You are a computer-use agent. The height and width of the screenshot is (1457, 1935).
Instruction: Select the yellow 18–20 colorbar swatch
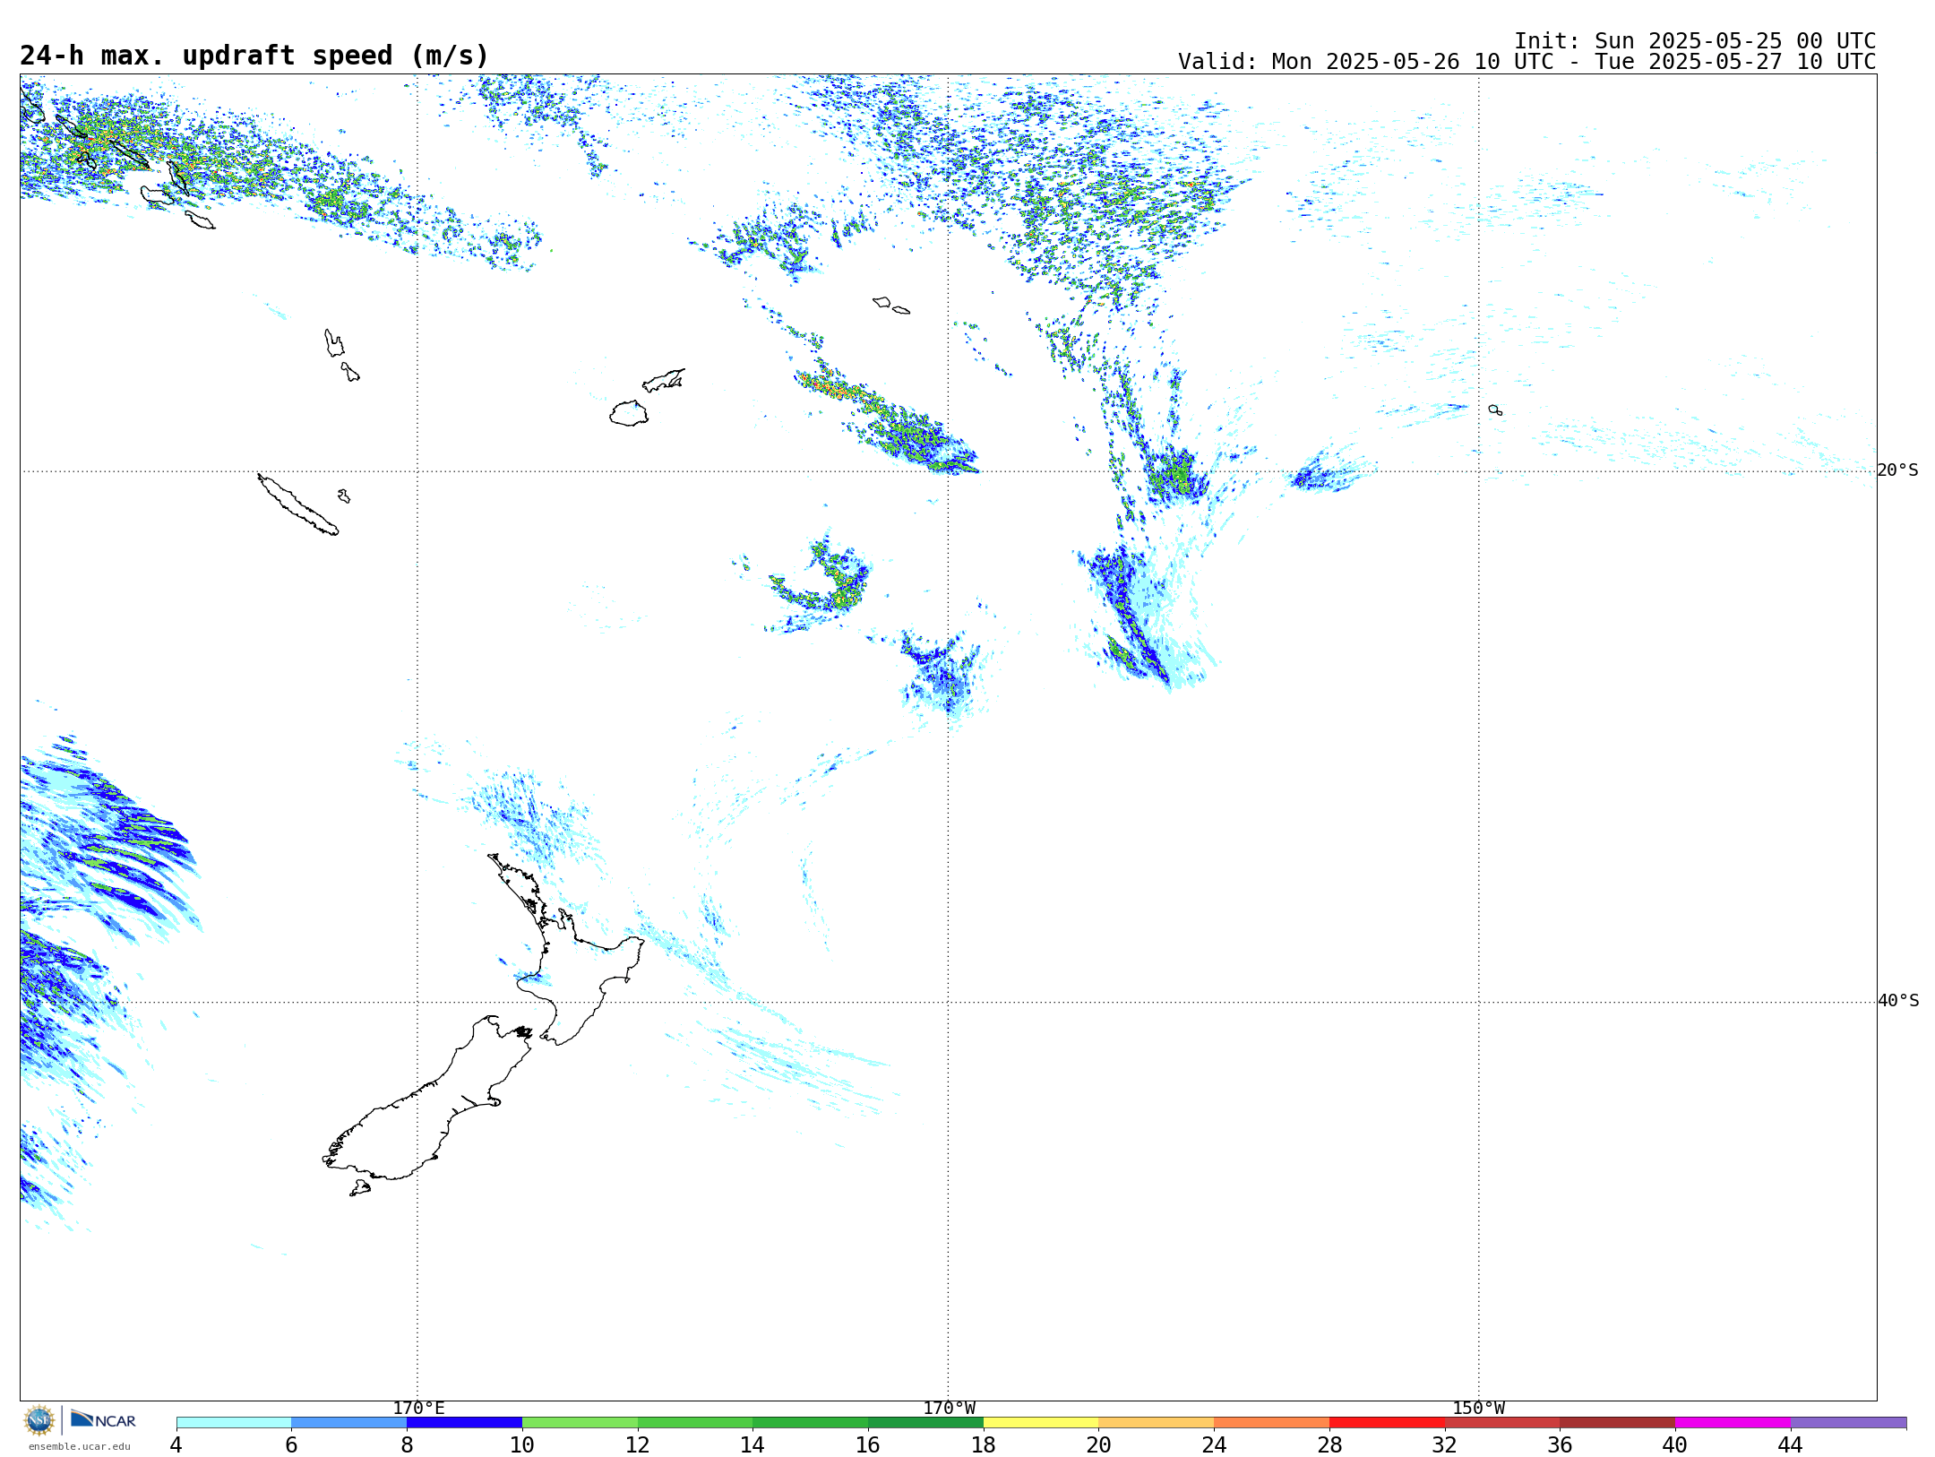(x=1041, y=1422)
